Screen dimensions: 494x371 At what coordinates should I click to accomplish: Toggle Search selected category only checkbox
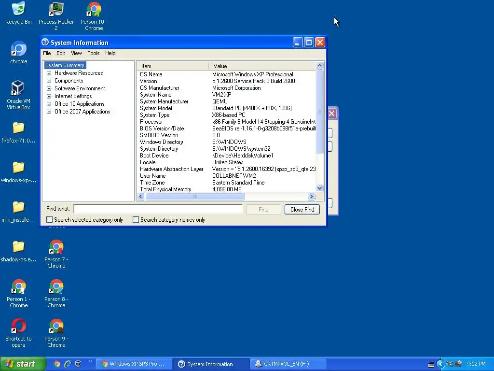click(x=50, y=220)
